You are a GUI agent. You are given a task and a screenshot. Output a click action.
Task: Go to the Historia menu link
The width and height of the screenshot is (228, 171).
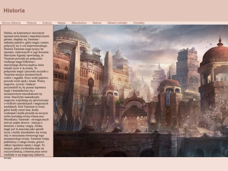tap(32, 23)
